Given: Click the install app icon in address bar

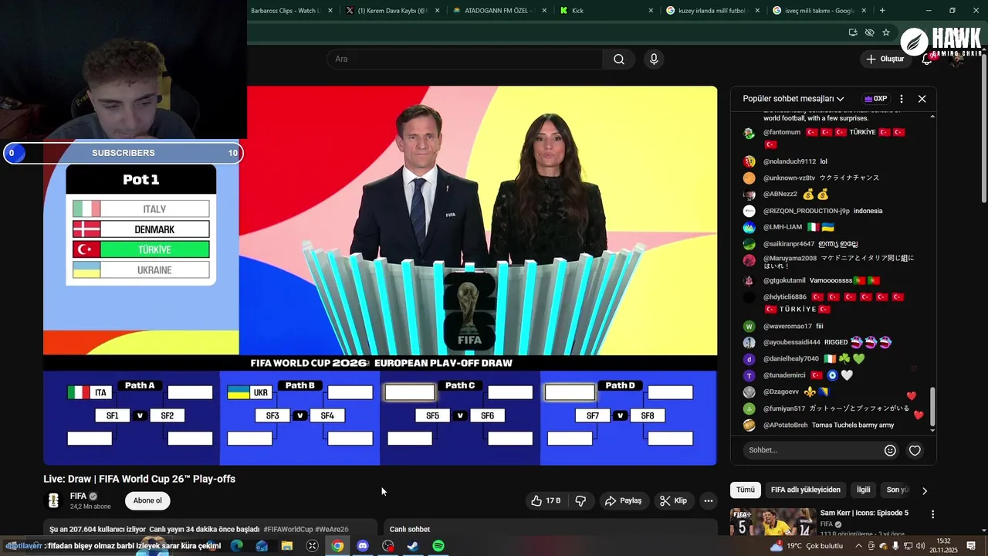Looking at the screenshot, I should (853, 32).
